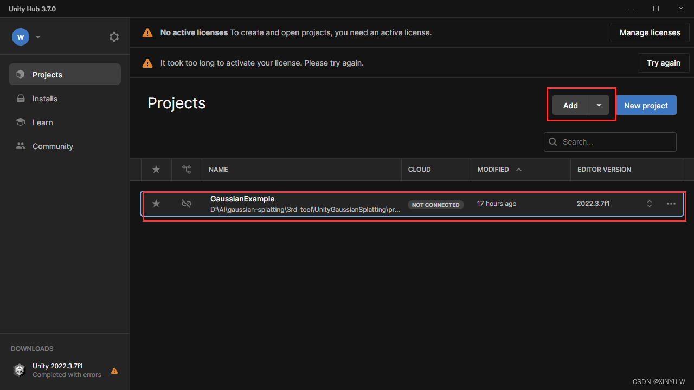Open the settings gear icon

(114, 37)
